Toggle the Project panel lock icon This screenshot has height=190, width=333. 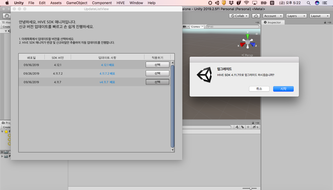253,123
